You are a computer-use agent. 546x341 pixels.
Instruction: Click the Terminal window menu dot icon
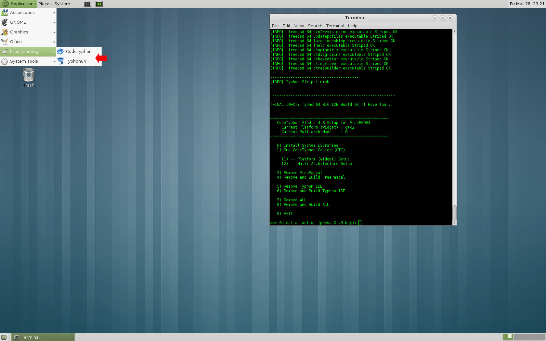(275, 18)
